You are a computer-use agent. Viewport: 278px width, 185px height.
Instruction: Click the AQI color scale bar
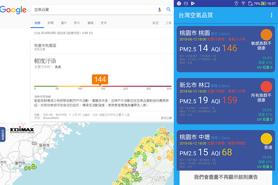point(103,86)
